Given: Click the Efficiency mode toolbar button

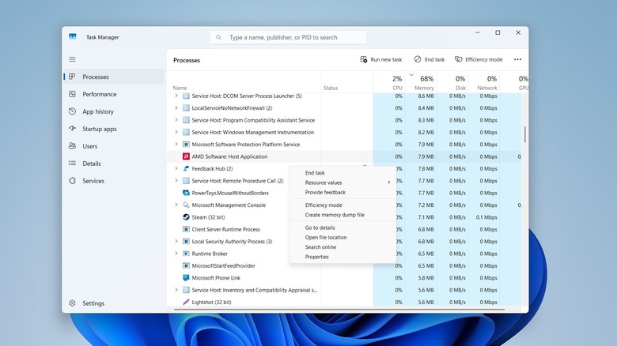Looking at the screenshot, I should [478, 59].
